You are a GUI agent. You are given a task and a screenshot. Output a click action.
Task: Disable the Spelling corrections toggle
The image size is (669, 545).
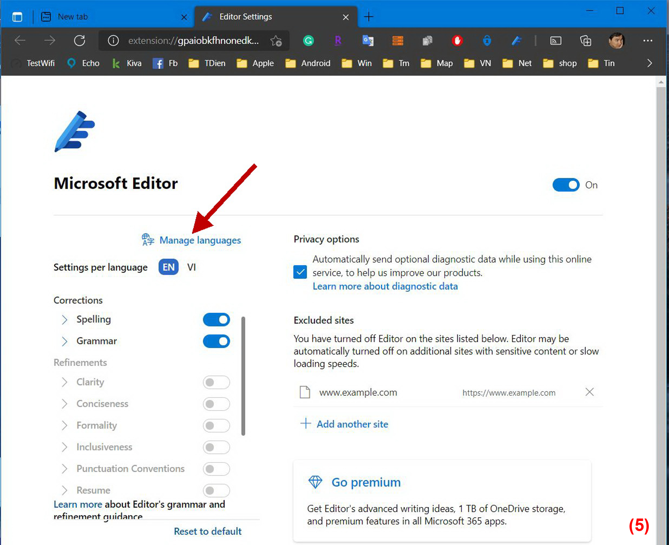pos(216,320)
